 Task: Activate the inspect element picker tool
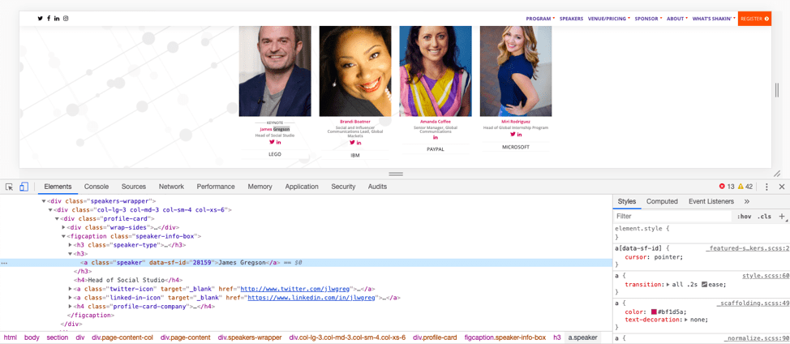9,187
